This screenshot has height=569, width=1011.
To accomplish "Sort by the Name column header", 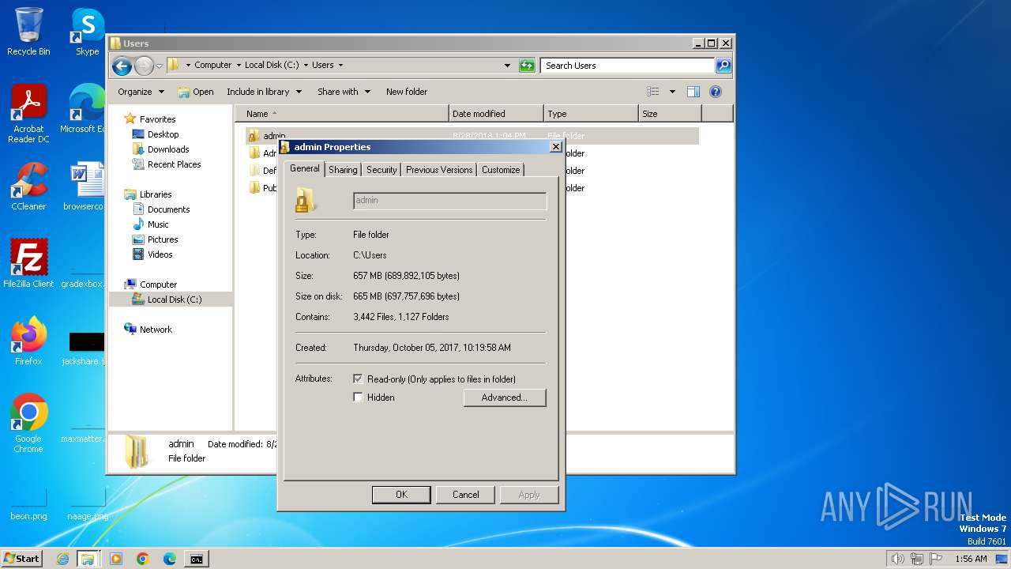I will 342,114.
